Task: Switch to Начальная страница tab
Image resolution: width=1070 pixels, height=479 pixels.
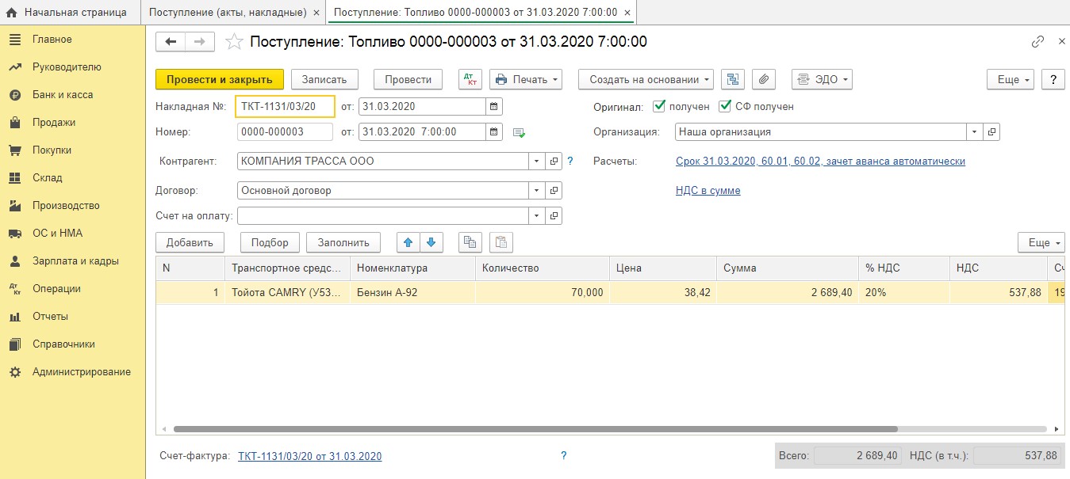Action: point(71,12)
